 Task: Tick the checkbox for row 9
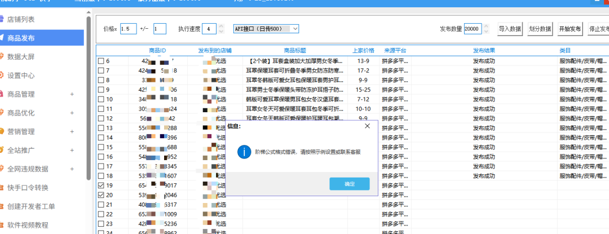click(101, 90)
